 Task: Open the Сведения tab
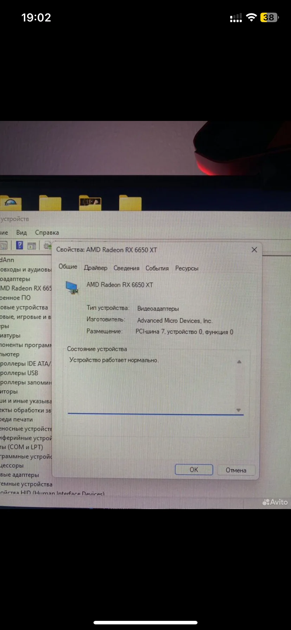coord(127,268)
